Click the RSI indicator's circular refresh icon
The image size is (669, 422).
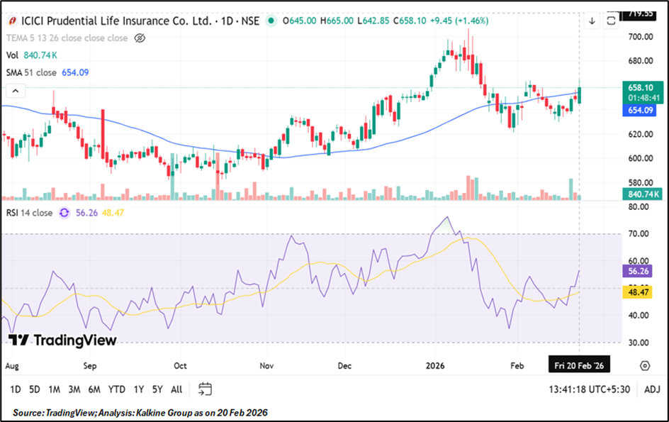point(64,213)
